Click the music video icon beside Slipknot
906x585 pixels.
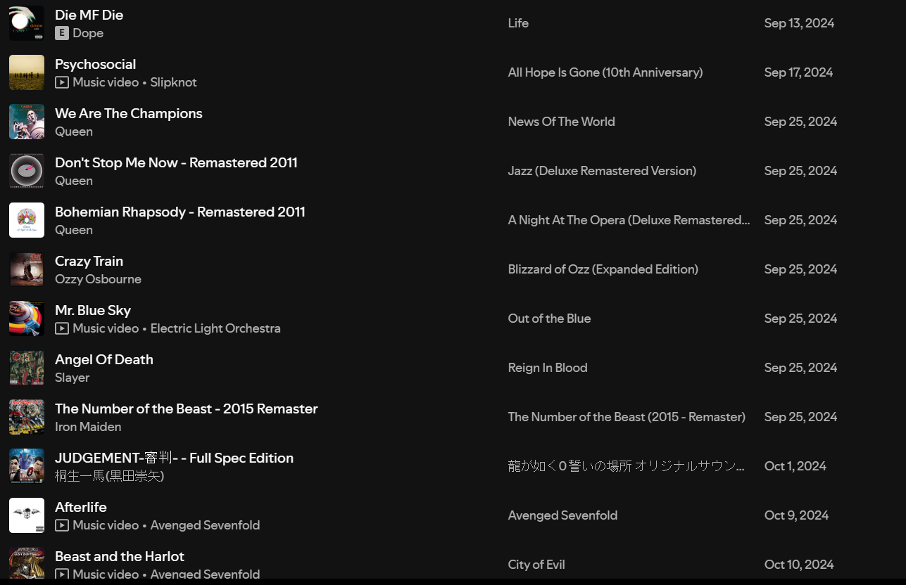pyautogui.click(x=62, y=82)
